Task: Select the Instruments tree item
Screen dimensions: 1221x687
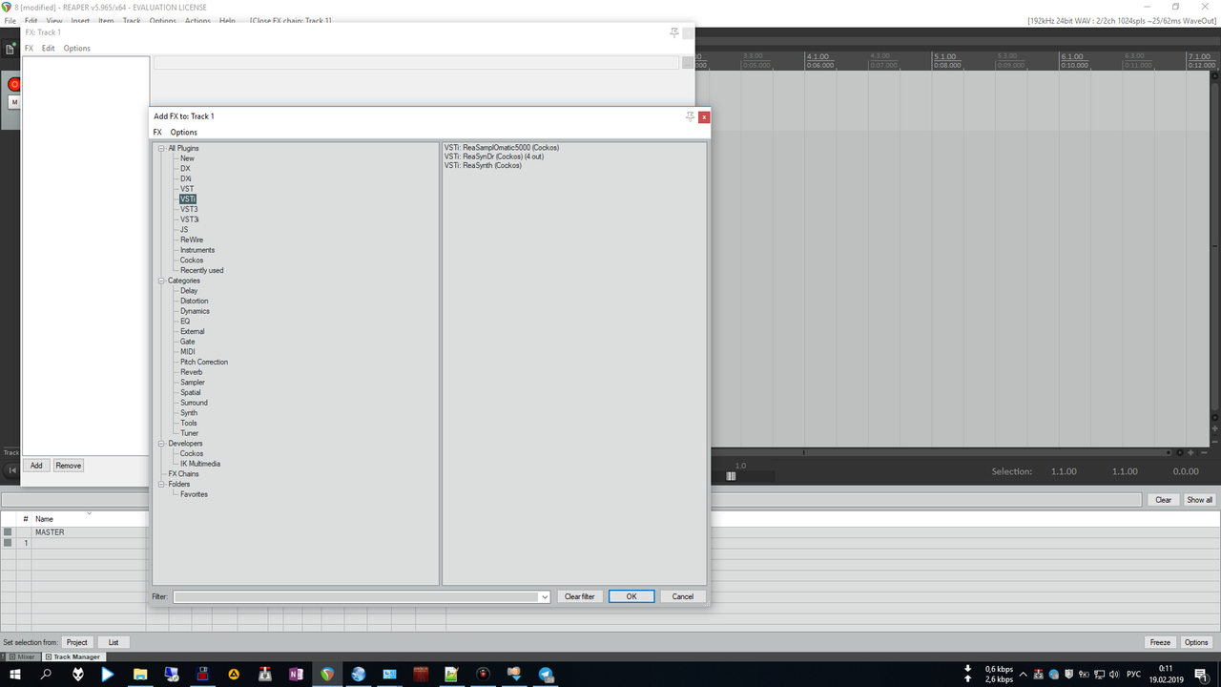Action: pyautogui.click(x=197, y=250)
